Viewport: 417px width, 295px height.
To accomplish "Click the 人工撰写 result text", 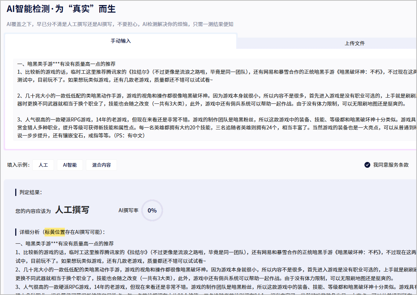I will 72,210.
